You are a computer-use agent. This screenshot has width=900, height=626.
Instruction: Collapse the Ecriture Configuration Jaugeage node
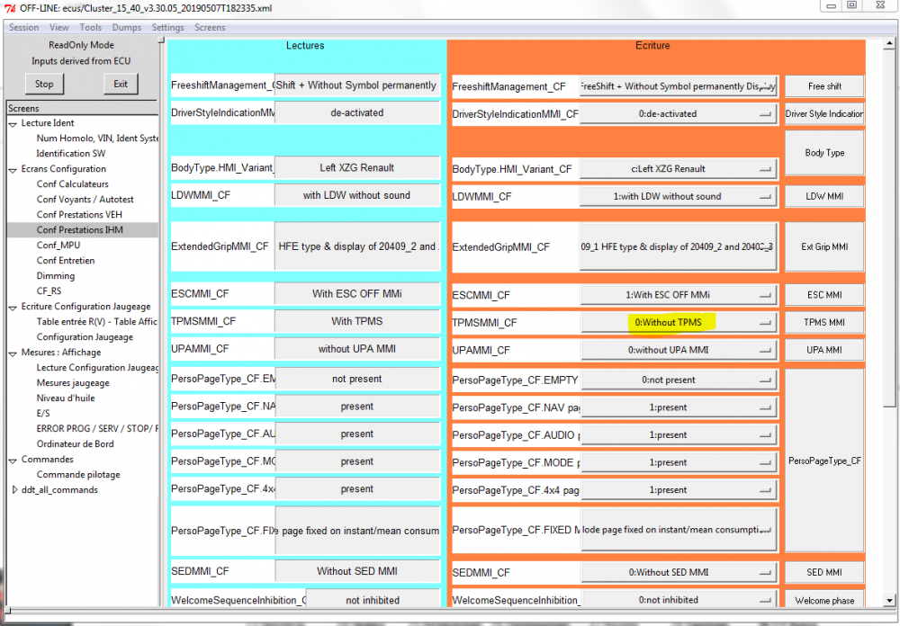coord(13,307)
